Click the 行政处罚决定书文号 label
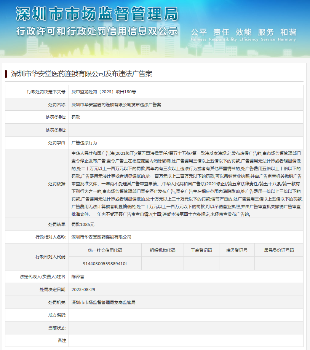 coord(47,92)
